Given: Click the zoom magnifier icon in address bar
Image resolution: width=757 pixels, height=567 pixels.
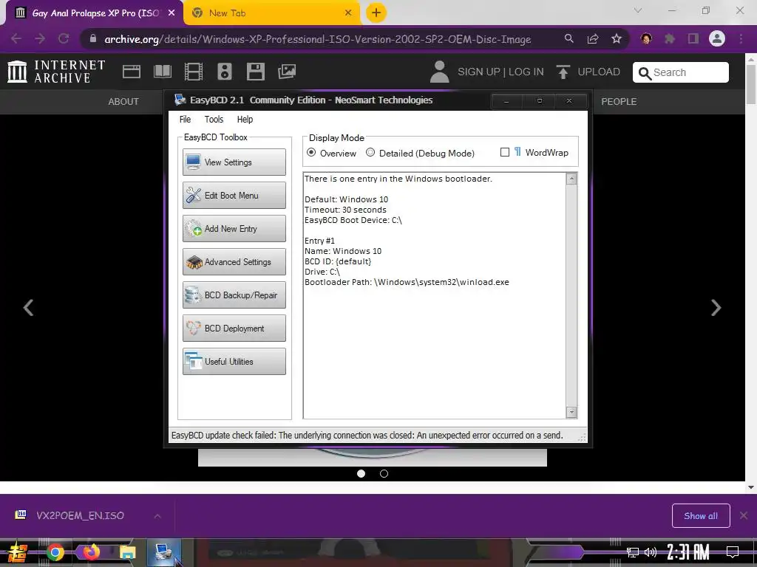Looking at the screenshot, I should click(569, 38).
